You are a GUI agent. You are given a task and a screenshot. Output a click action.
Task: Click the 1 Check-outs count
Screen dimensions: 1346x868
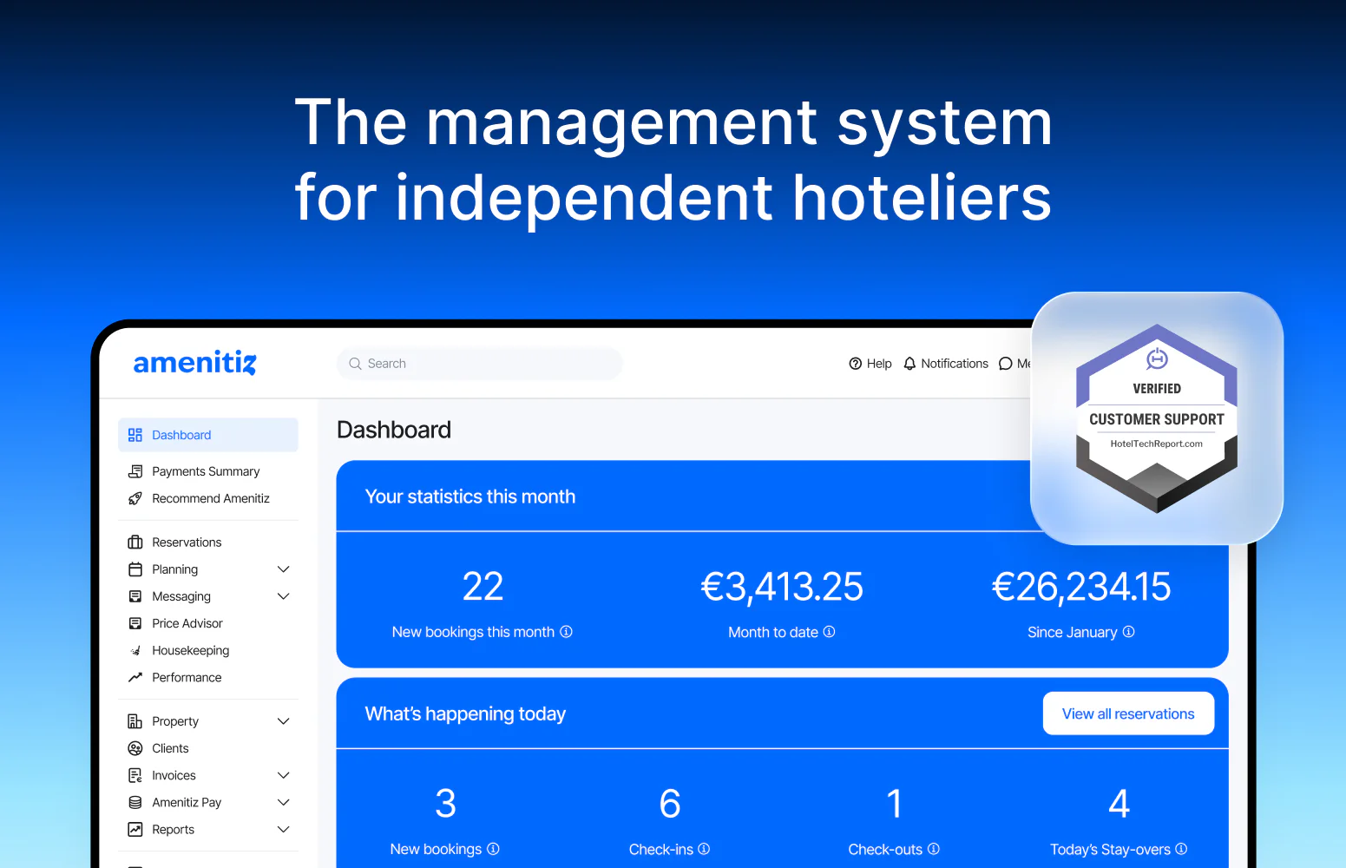click(x=895, y=804)
